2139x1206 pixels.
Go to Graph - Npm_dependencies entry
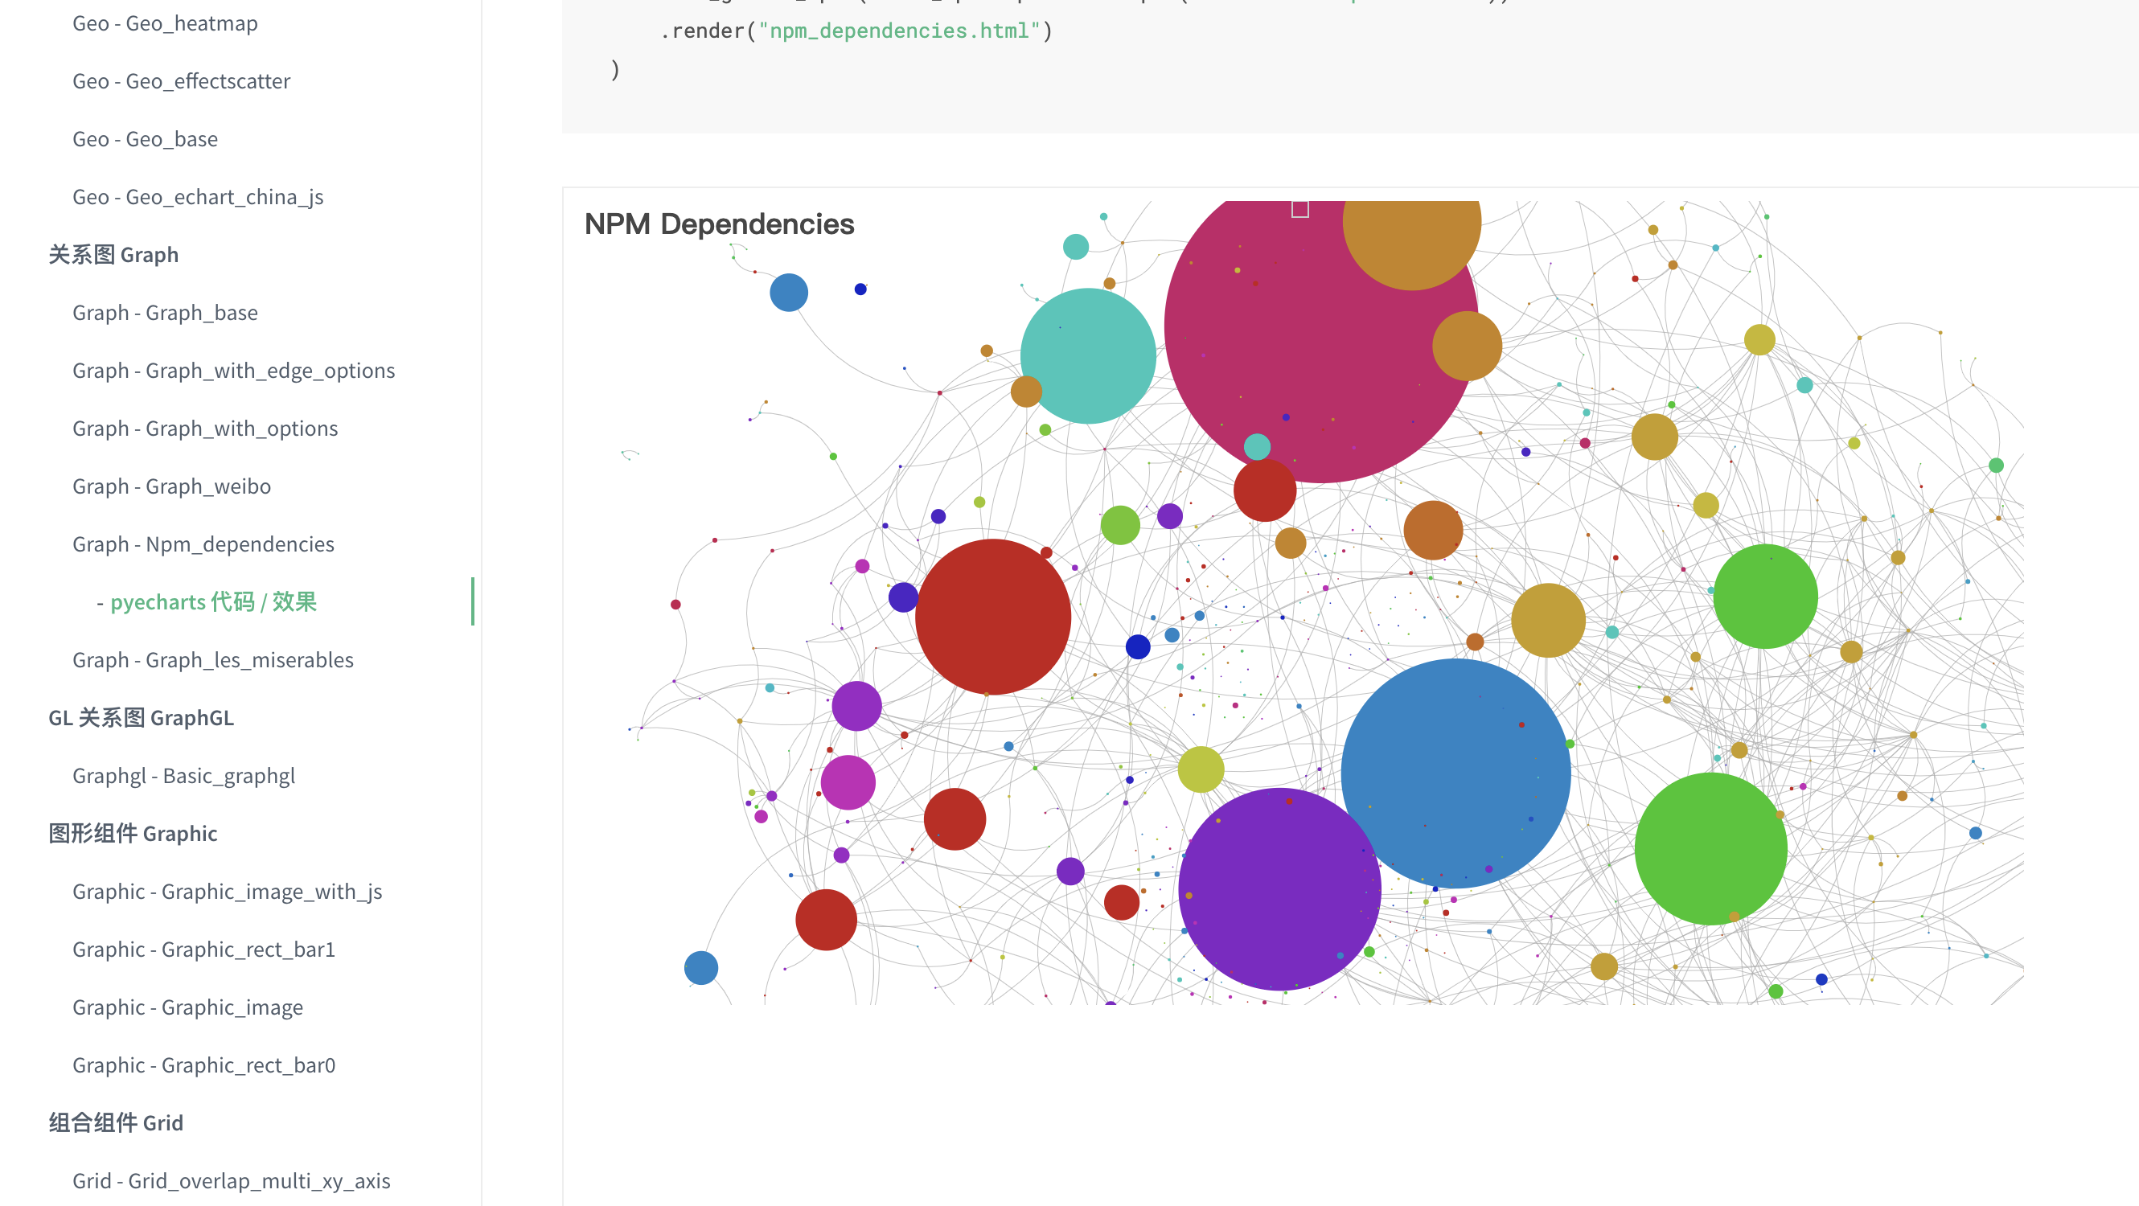pos(203,544)
